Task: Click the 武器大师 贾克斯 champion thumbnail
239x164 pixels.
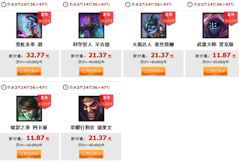Action: (x=215, y=25)
